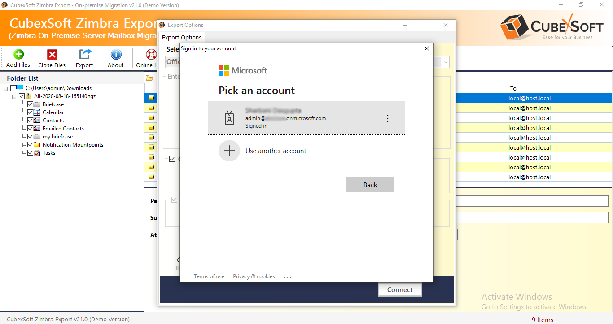Toggle the checked box in the Export Options window
The width and height of the screenshot is (613, 324).
click(x=172, y=159)
